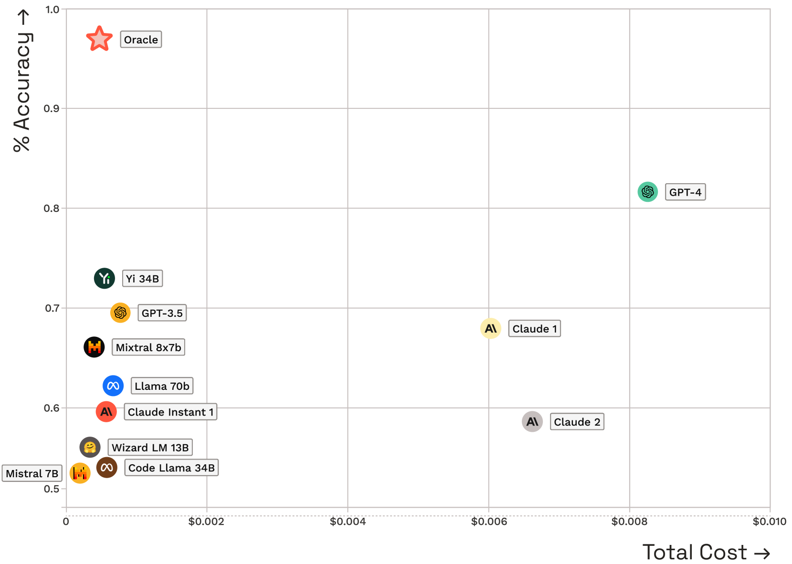Click the Oracle star marker
This screenshot has width=792, height=564.
pyautogui.click(x=99, y=40)
